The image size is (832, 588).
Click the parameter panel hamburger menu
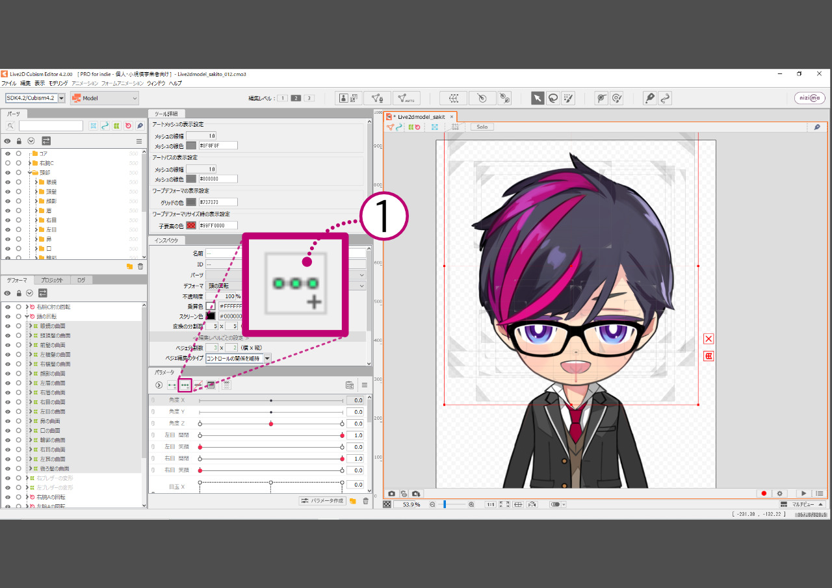click(x=365, y=385)
